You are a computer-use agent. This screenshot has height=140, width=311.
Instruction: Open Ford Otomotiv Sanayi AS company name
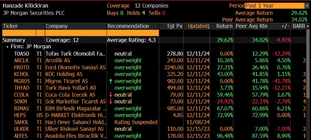76,67
